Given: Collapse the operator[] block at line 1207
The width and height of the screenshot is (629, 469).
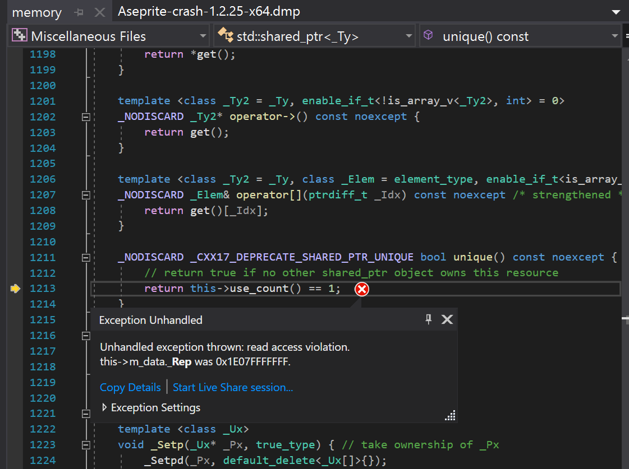Looking at the screenshot, I should coord(86,195).
